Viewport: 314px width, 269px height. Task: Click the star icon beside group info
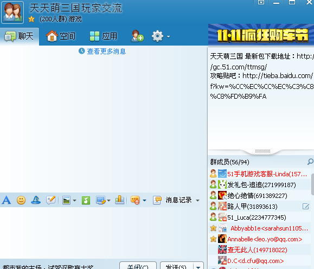31,19
